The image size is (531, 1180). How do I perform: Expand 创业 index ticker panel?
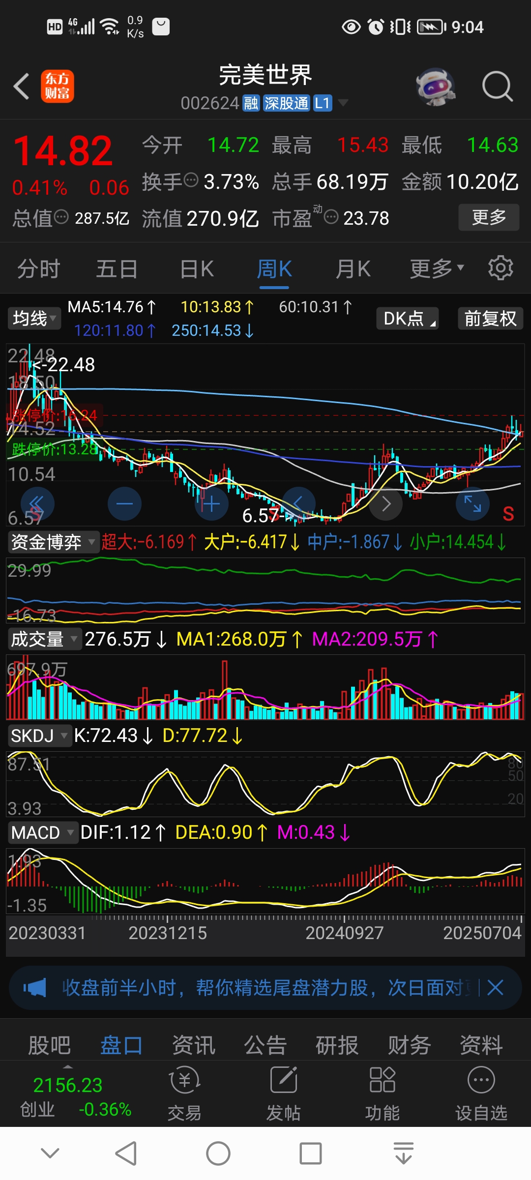(68, 1067)
